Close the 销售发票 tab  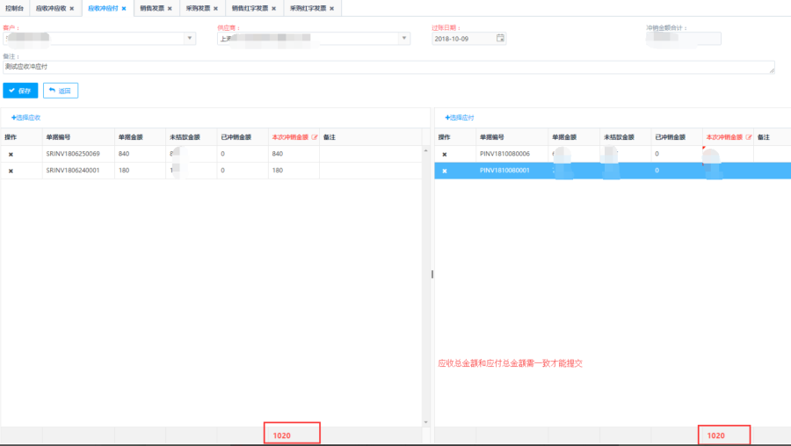click(x=170, y=8)
